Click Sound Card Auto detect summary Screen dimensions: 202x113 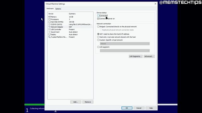point(73,32)
